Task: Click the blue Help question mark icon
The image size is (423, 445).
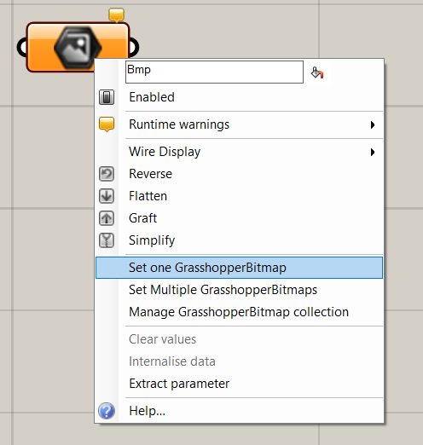Action: (107, 411)
